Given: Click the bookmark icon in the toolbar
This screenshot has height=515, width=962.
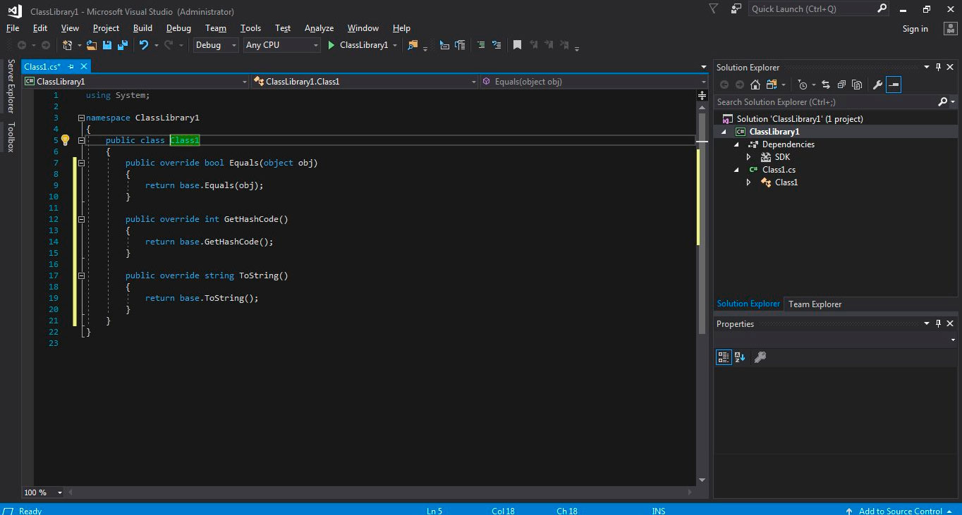Looking at the screenshot, I should pyautogui.click(x=517, y=45).
